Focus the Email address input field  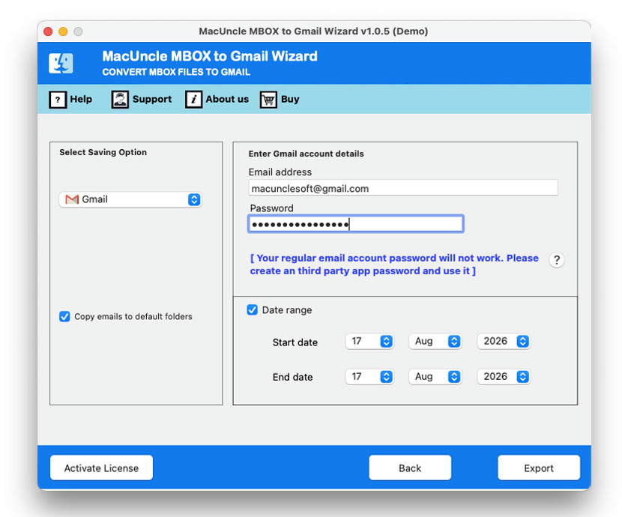403,188
